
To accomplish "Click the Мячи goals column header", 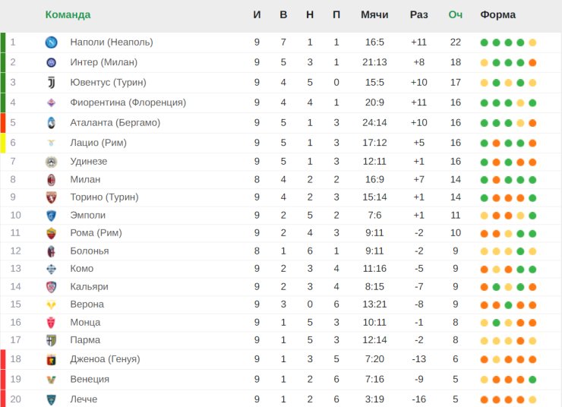I will [x=374, y=14].
